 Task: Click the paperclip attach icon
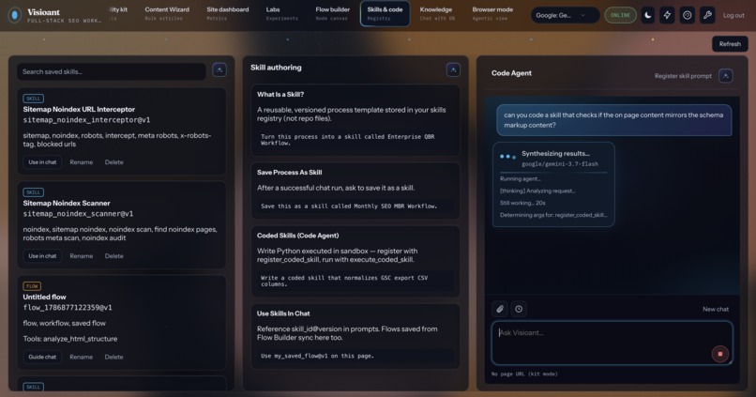[500, 309]
